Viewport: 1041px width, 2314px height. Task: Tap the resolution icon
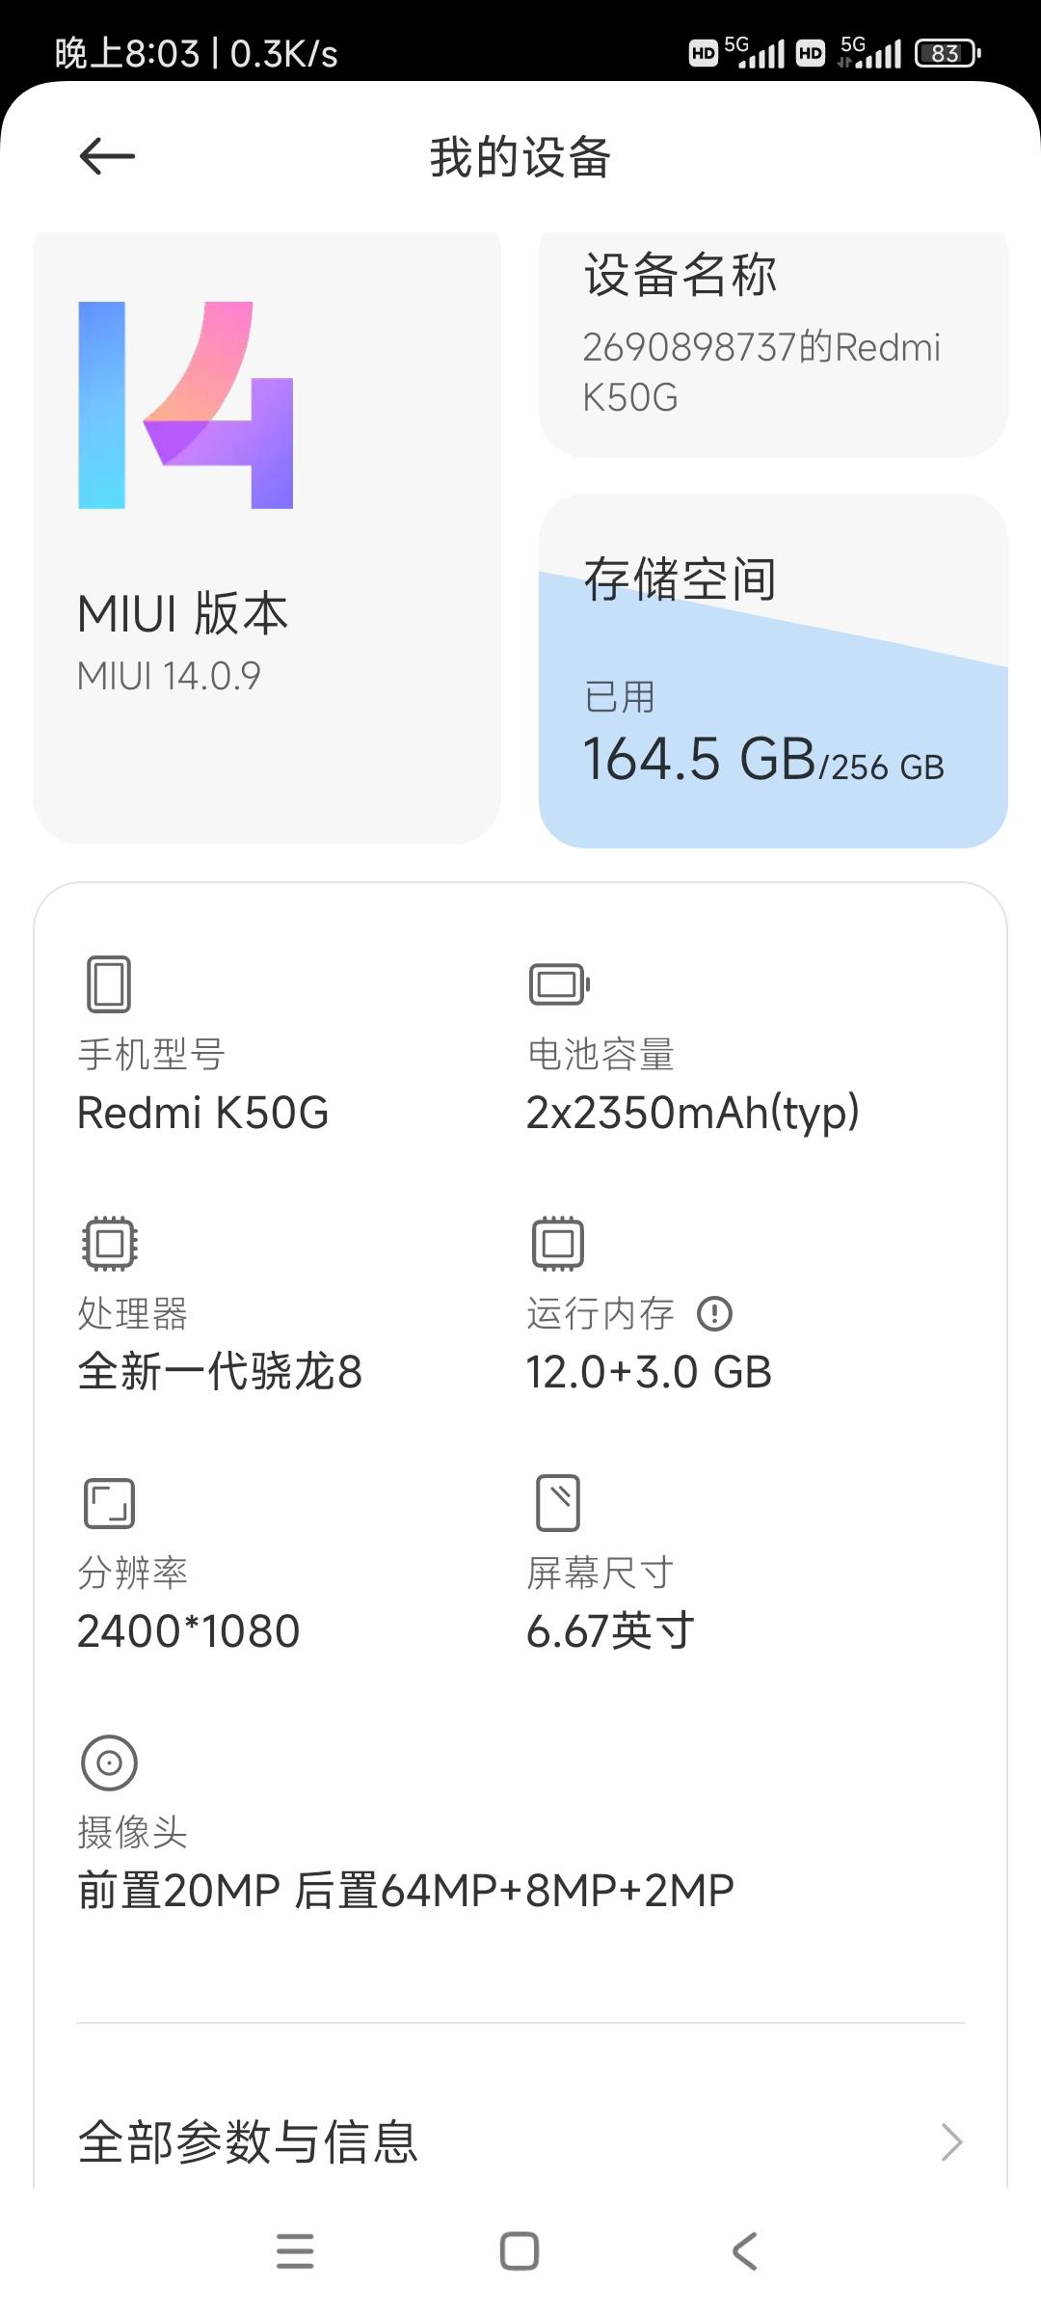[x=109, y=1503]
